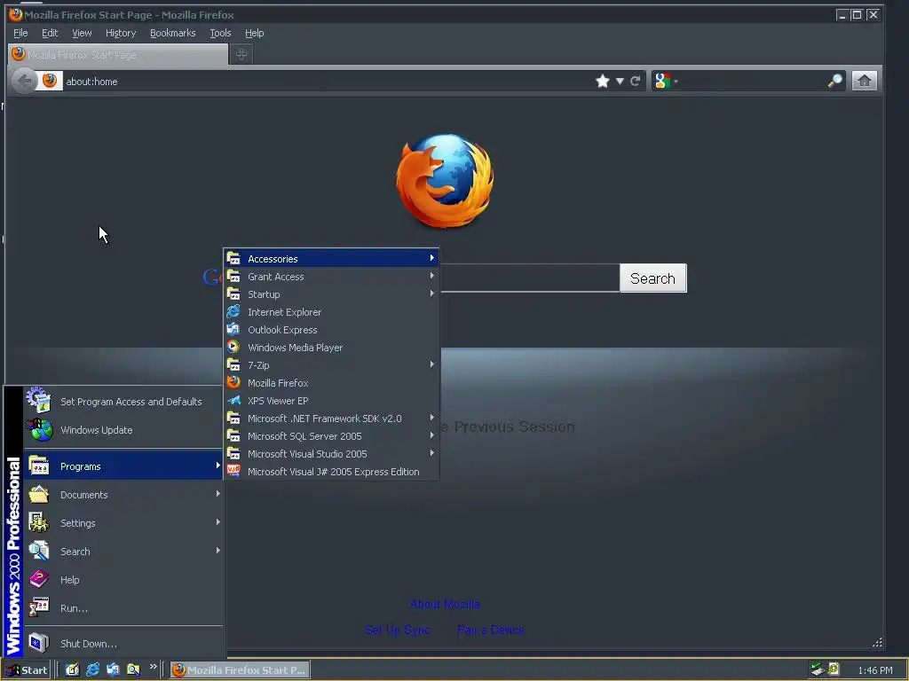Viewport: 909px width, 681px height.
Task: Click the site identity Firefox icon in address bar
Action: point(50,81)
